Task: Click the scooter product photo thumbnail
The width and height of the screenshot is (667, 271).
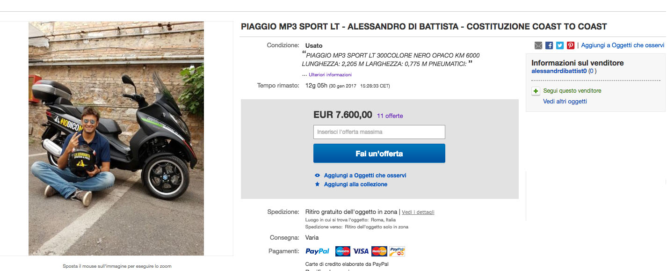Action: pyautogui.click(x=116, y=139)
